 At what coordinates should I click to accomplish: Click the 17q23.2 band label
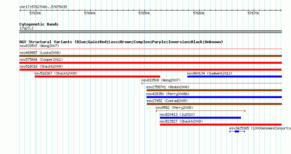click(26, 28)
